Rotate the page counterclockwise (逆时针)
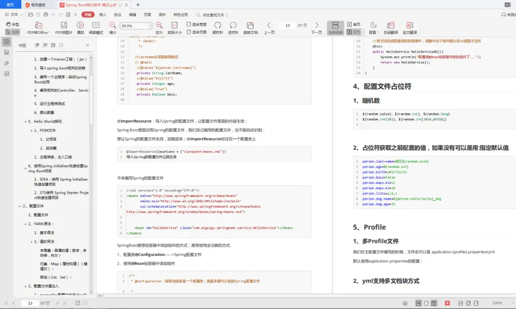516x309 pixels. click(x=233, y=28)
